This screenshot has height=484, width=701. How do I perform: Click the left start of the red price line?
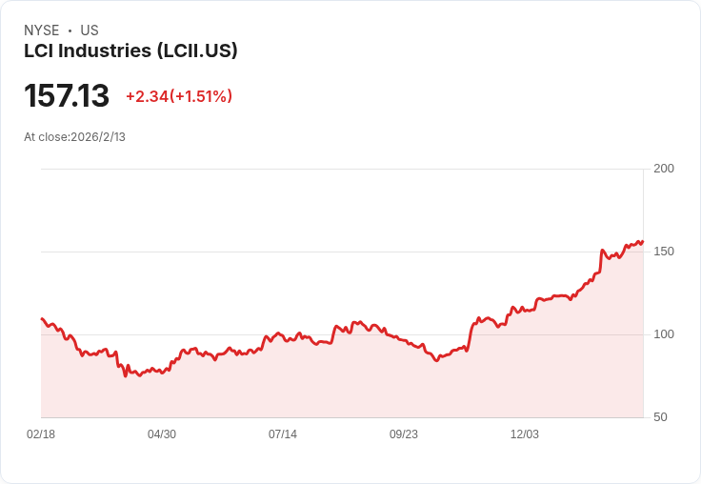pyautogui.click(x=42, y=319)
